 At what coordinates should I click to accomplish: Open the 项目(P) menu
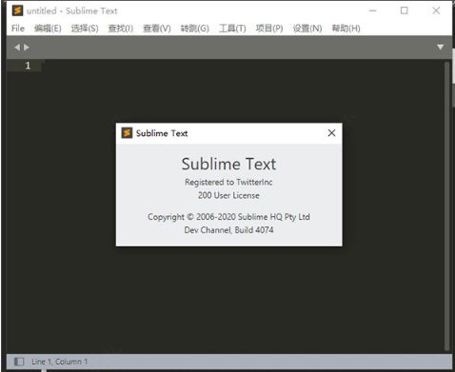(269, 29)
